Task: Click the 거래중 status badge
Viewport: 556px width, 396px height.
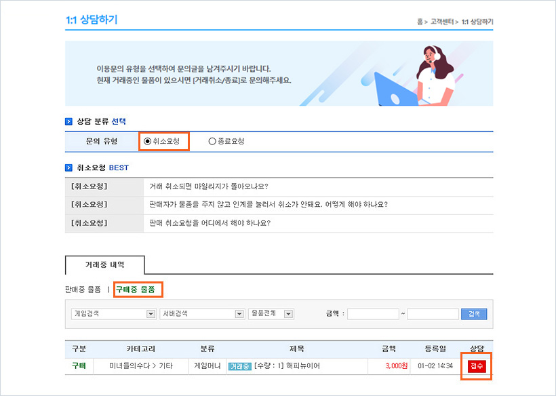Action: pyautogui.click(x=239, y=366)
